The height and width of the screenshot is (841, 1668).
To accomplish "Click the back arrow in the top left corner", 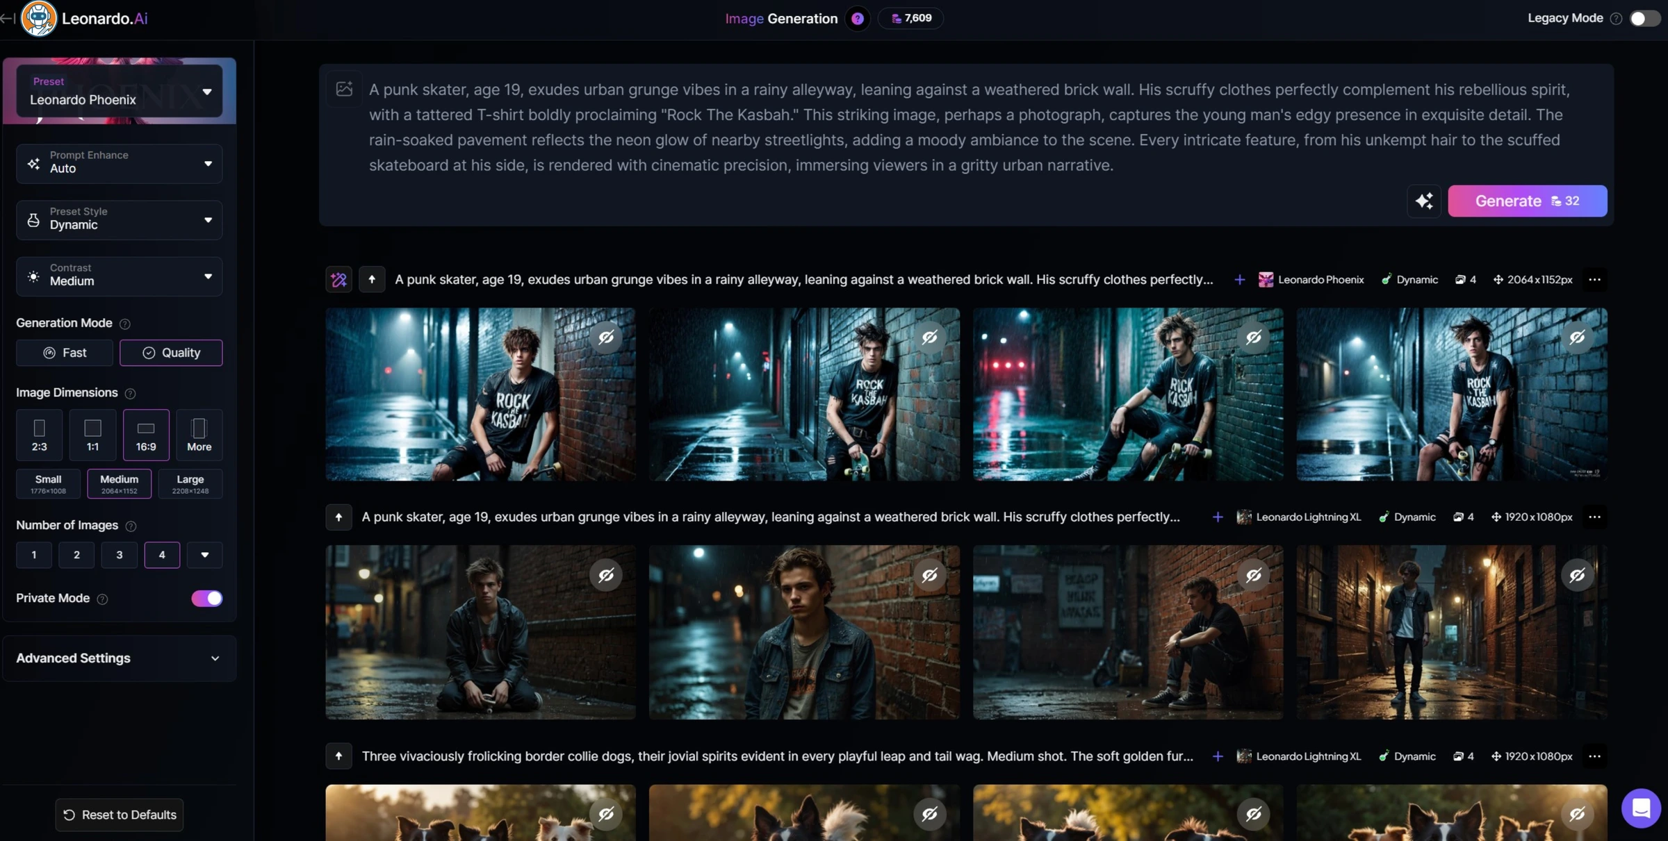I will coord(7,19).
